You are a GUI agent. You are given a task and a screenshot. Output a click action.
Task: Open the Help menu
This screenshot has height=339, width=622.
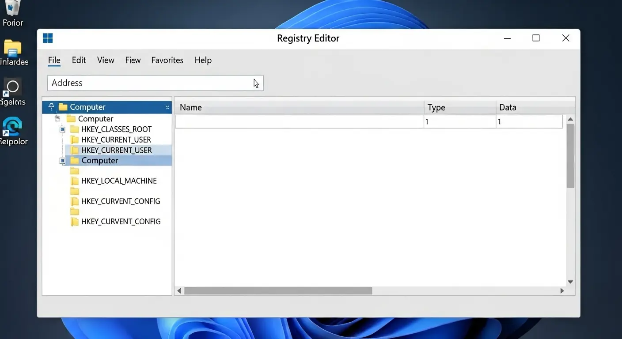tap(203, 60)
